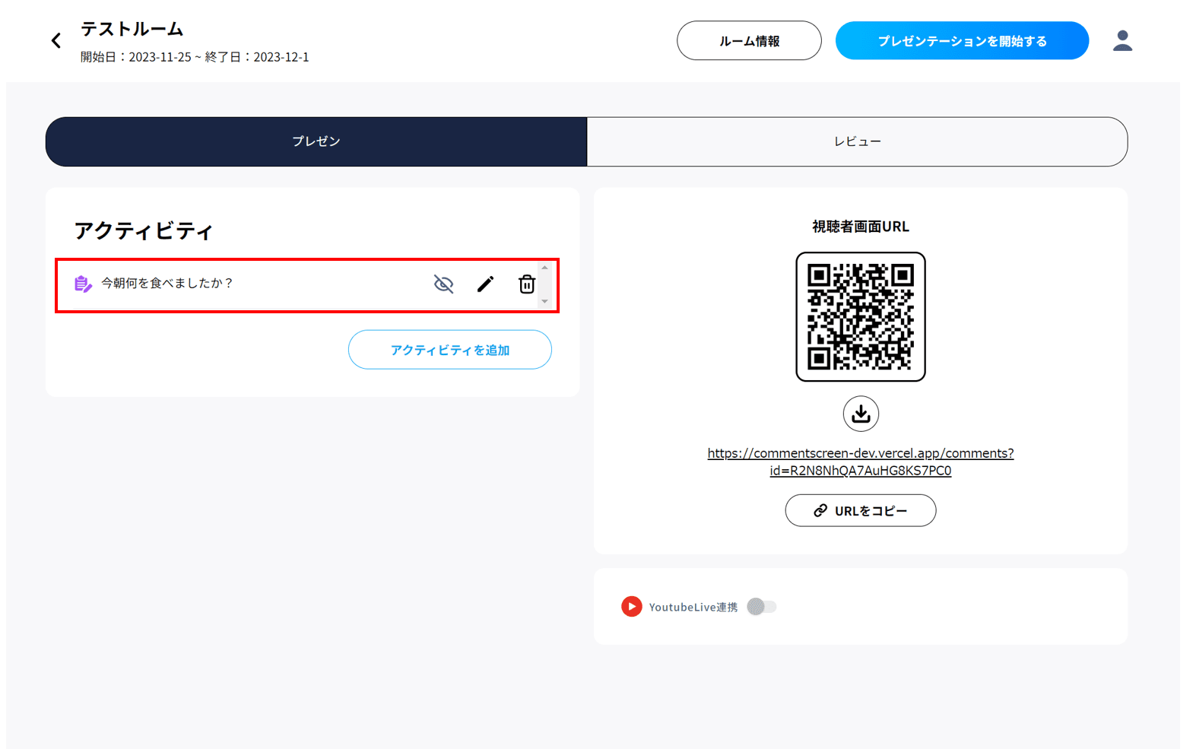The width and height of the screenshot is (1193, 749).
Task: Go back using the left chevron arrow
Action: [x=56, y=41]
